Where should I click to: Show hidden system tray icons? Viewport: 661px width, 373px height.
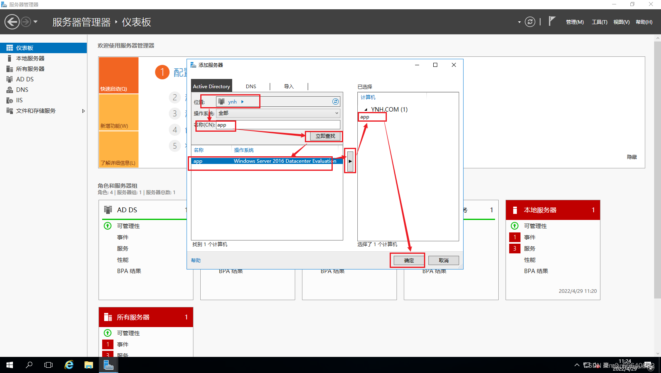577,365
